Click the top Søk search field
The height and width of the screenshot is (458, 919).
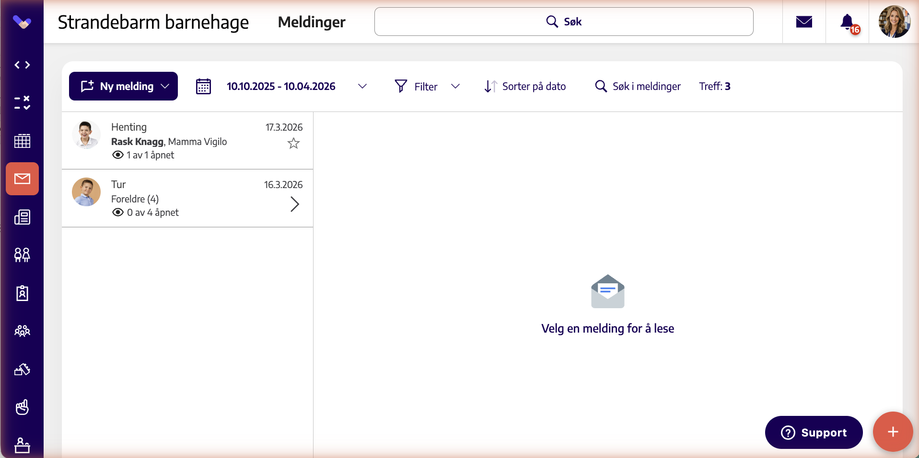coord(564,22)
